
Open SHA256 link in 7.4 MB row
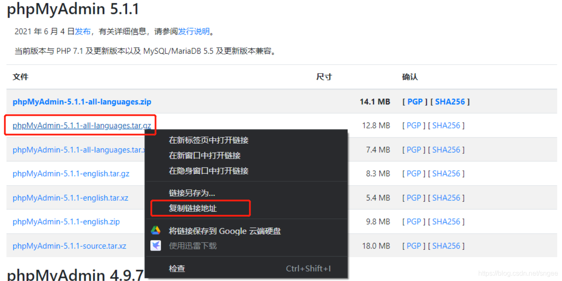click(446, 150)
